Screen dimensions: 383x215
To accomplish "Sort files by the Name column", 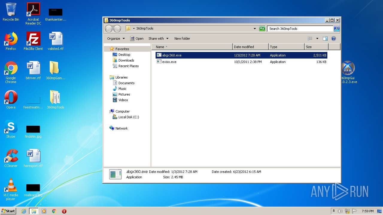I will (x=192, y=47).
